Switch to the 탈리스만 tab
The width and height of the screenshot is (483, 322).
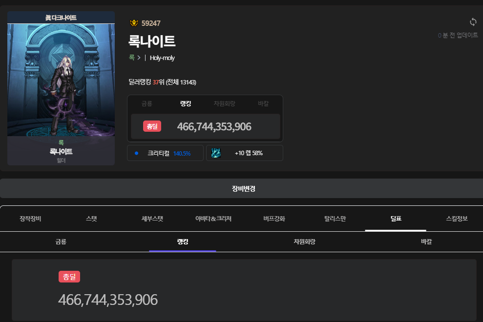coord(335,219)
